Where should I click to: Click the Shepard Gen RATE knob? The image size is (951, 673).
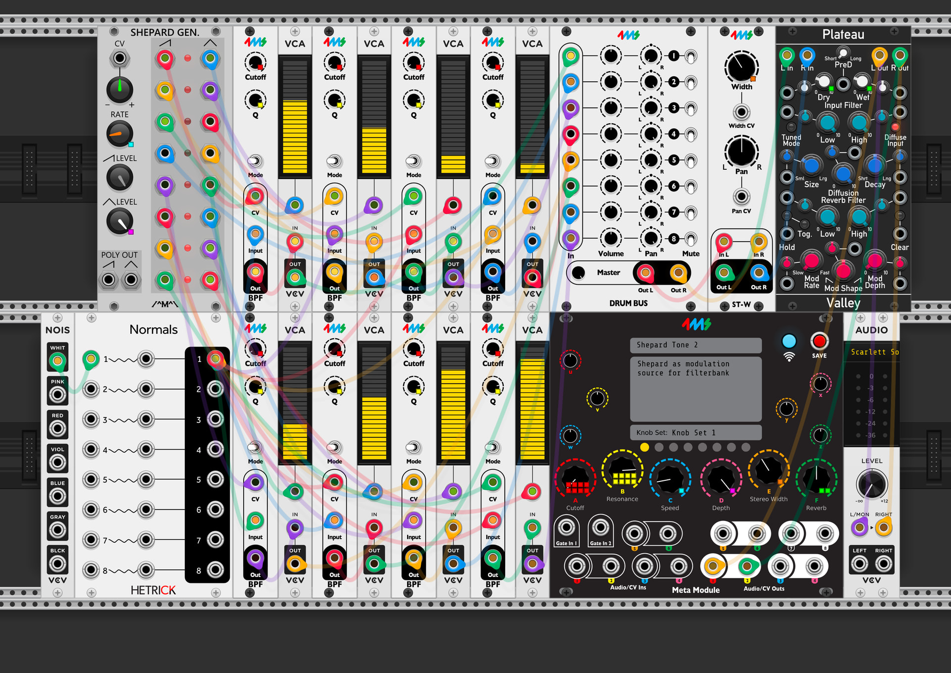[119, 134]
